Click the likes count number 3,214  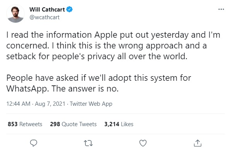[112, 124]
